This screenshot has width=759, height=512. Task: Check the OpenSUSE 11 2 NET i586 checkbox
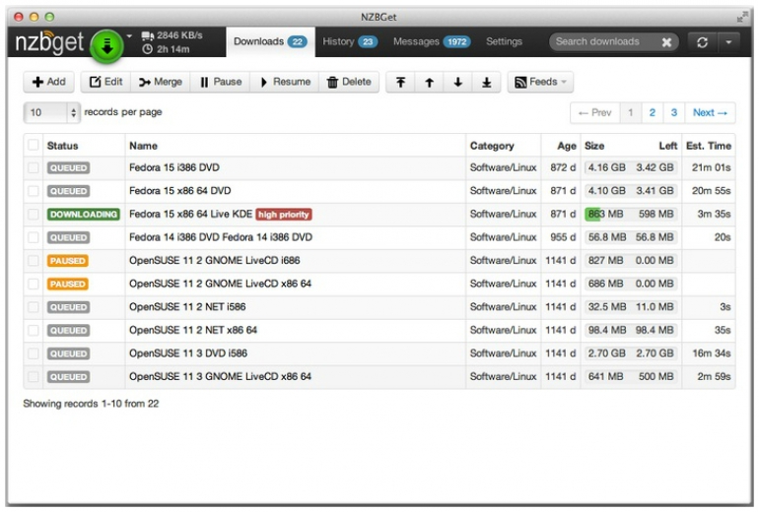[x=34, y=307]
